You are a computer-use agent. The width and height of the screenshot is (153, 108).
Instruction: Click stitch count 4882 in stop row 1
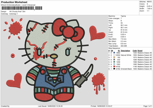[118, 53]
